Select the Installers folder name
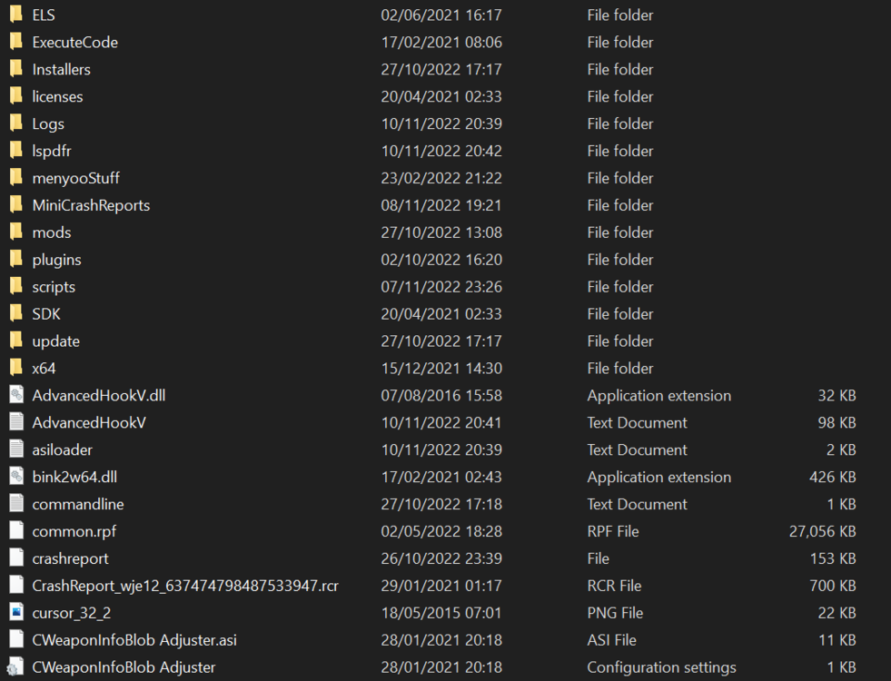This screenshot has width=891, height=681. 61,69
